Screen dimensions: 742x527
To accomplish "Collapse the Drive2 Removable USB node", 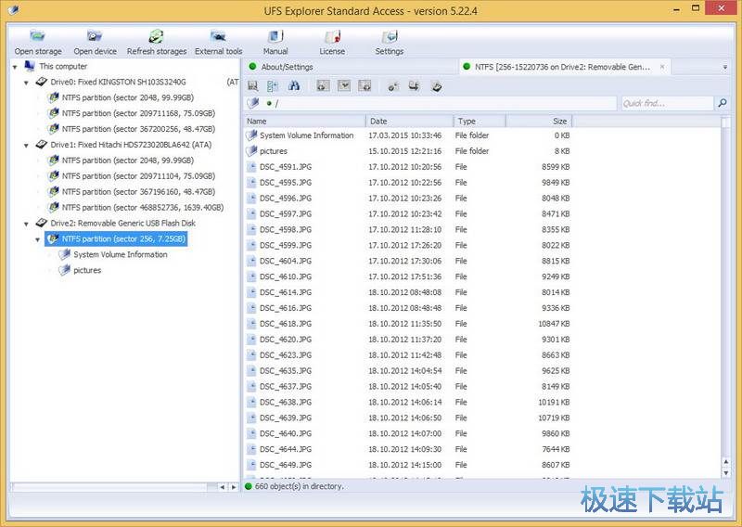I will (x=27, y=224).
